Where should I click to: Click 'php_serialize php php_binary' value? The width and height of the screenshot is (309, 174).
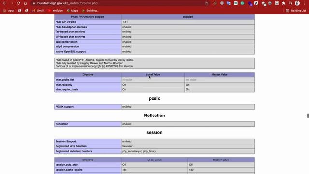139,151
